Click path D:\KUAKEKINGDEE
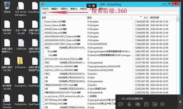 tap(97, 44)
